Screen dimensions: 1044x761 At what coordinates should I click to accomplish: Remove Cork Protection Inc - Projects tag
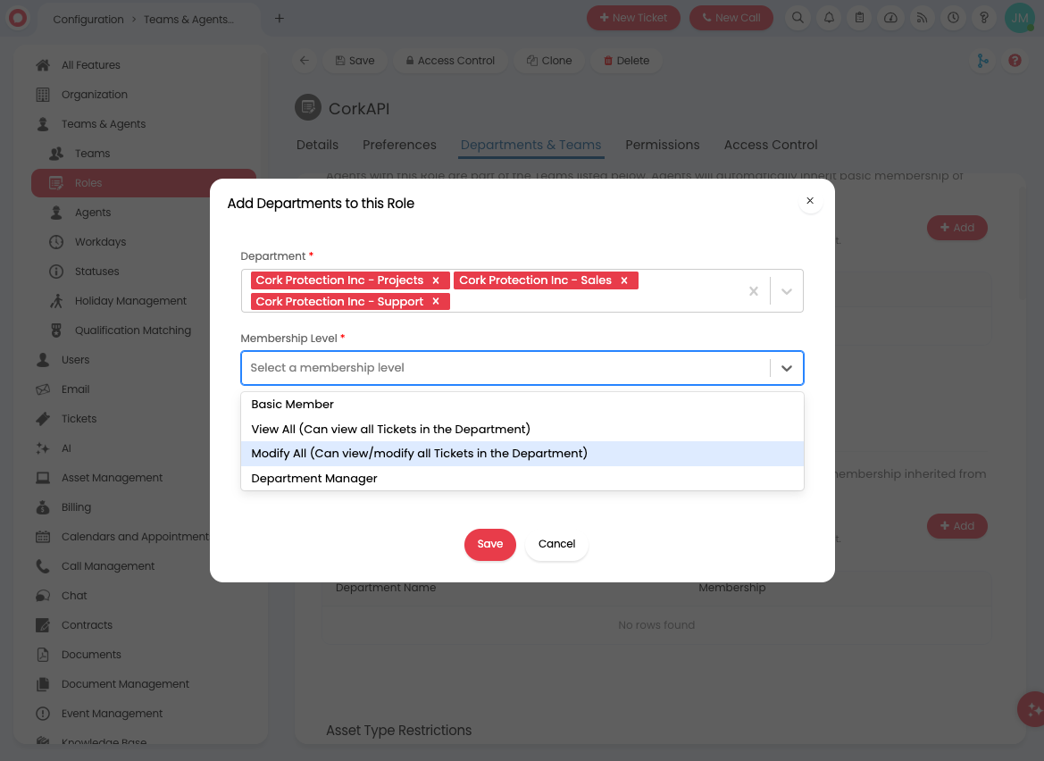[x=436, y=280]
